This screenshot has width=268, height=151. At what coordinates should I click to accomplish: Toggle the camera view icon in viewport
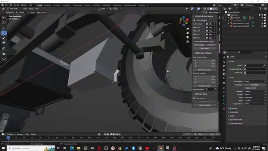coord(188,37)
